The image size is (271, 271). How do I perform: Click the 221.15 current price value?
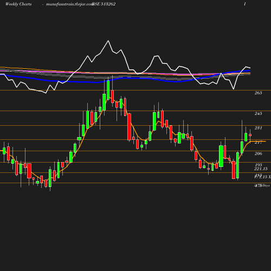261,169
